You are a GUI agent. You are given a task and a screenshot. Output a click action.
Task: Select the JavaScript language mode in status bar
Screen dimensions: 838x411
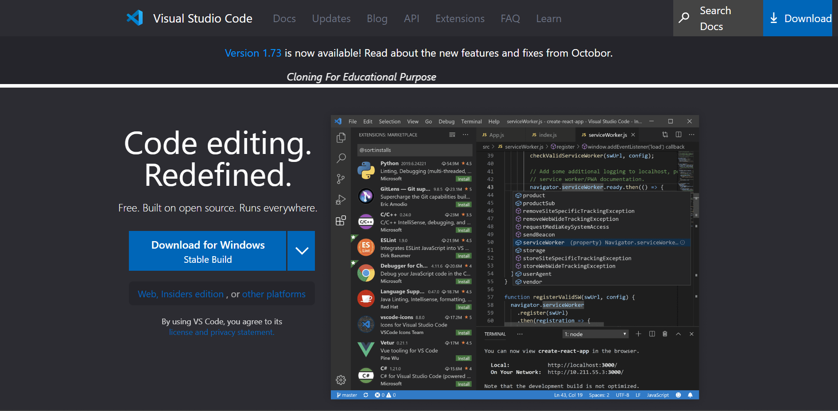pos(658,395)
